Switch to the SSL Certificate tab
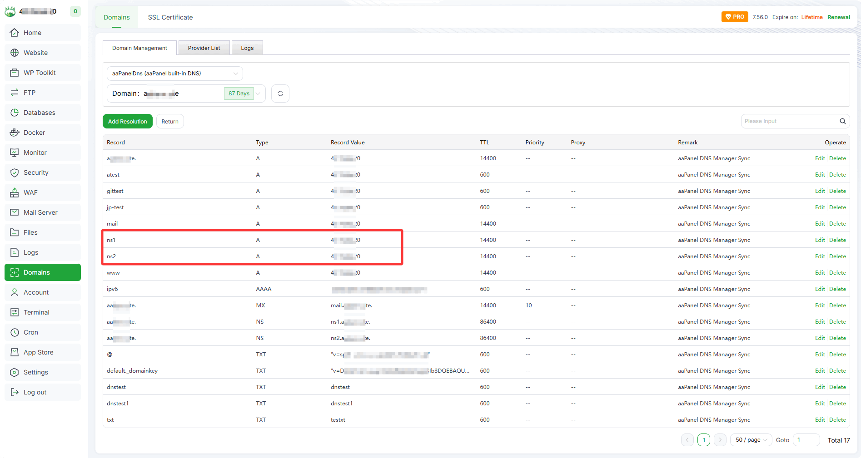861x458 pixels. coord(170,17)
